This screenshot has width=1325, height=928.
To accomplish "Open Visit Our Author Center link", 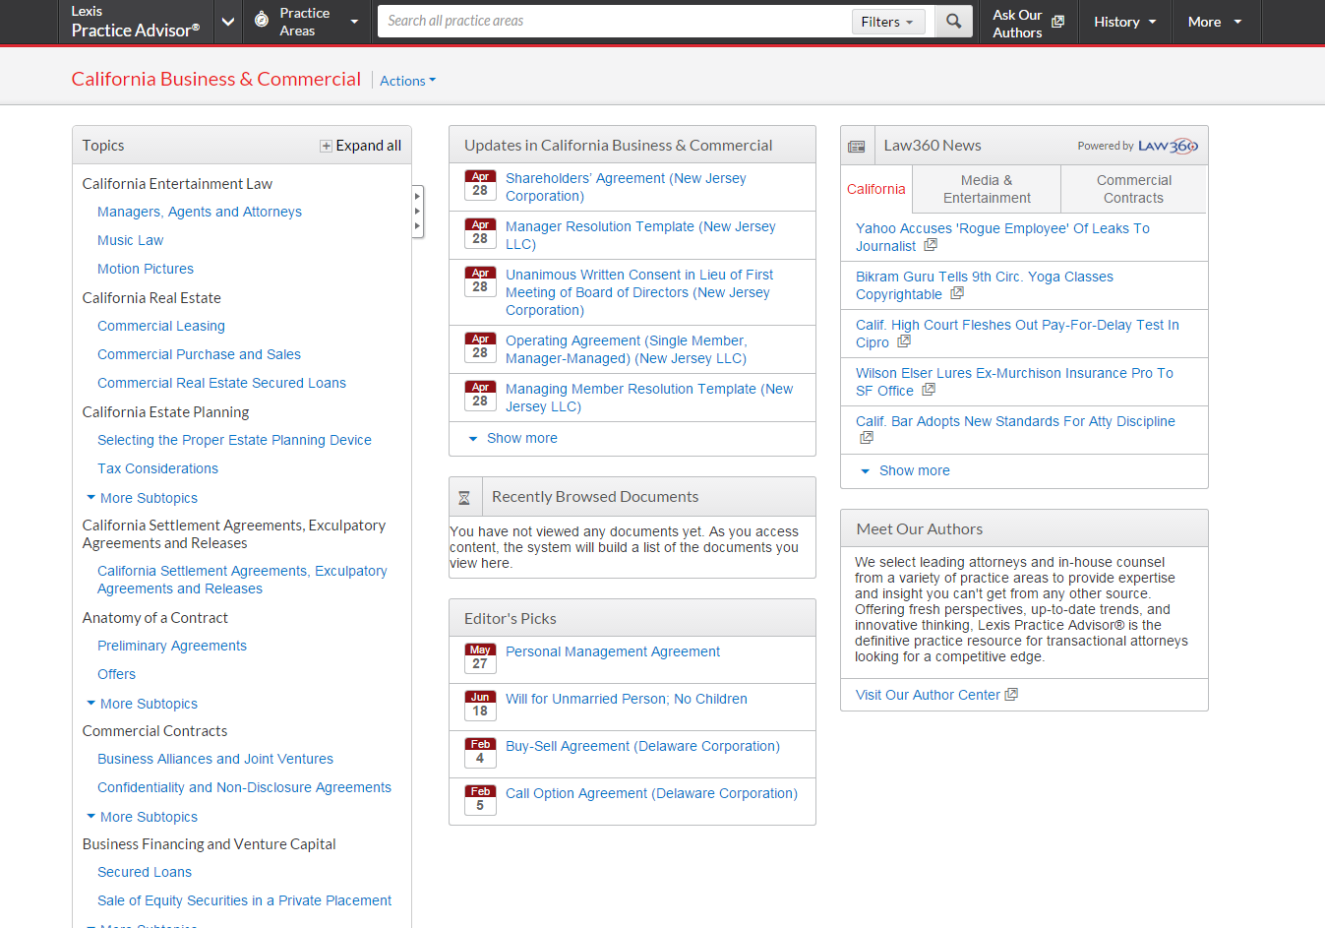I will 928,695.
